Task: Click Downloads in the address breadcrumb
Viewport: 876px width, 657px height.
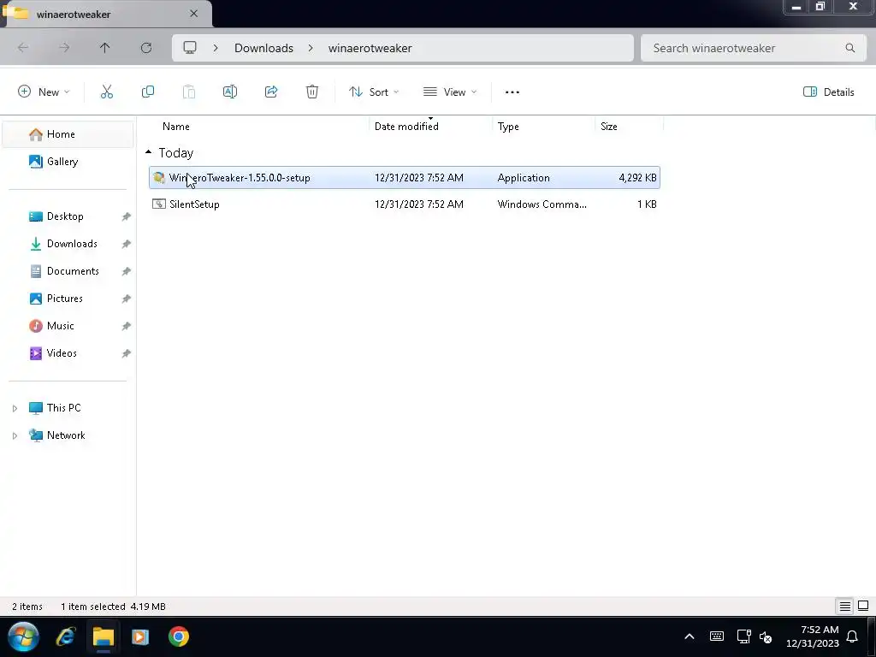Action: (263, 48)
